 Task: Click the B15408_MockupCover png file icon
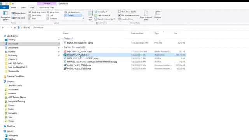point(65,43)
